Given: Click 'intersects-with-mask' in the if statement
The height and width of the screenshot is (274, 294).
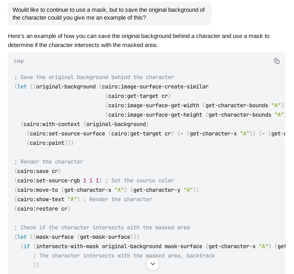Looking at the screenshot, I should click(67, 246).
